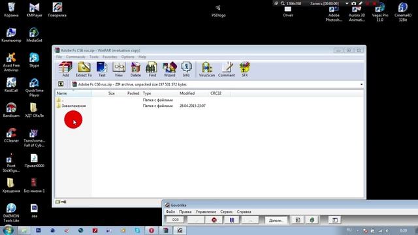The image size is (418, 235).
Task: Click the Vegas Pro 11.0 desktop icon
Action: click(379, 12)
